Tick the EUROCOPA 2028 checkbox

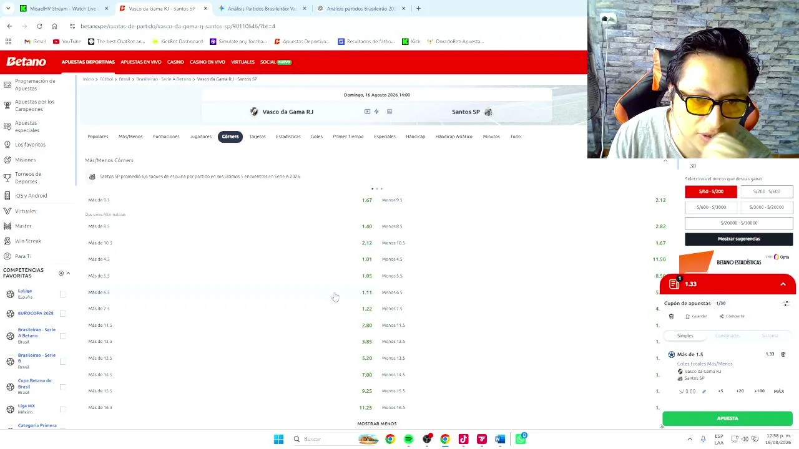[x=62, y=313]
